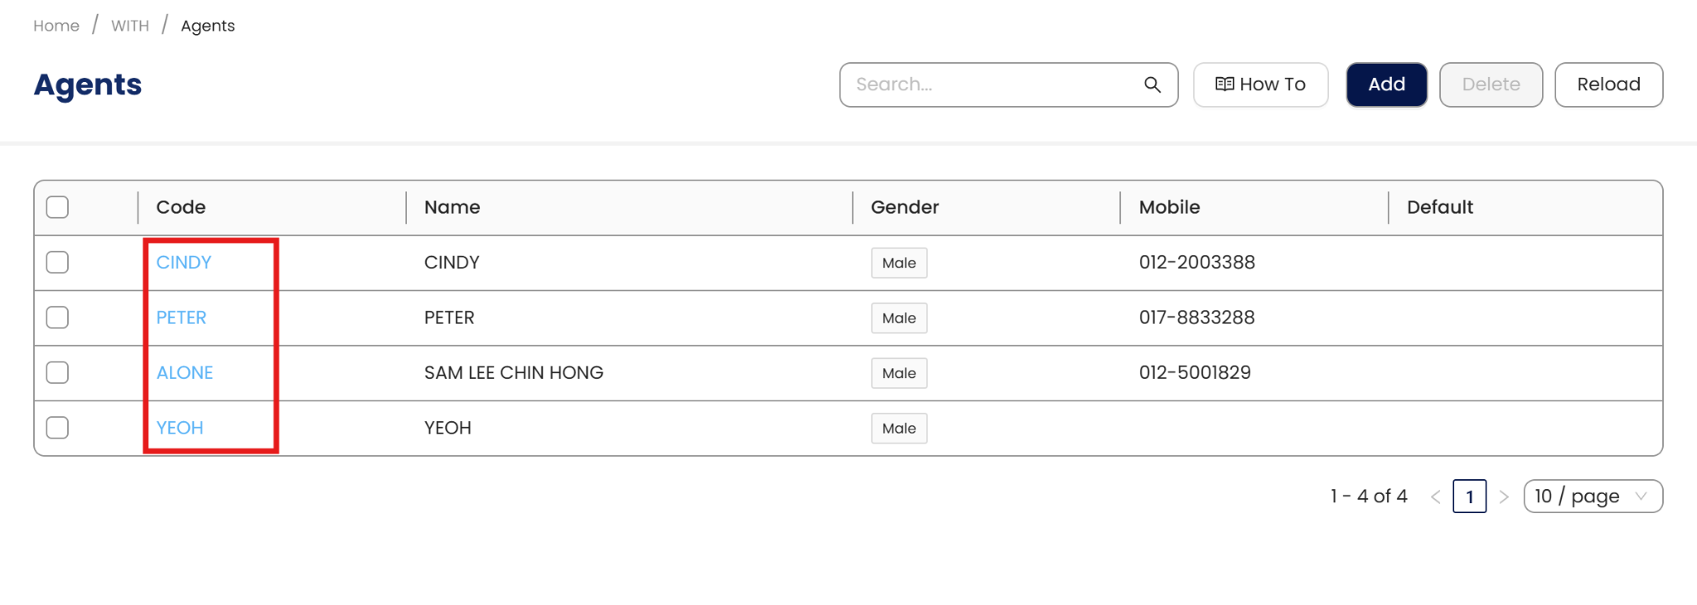The image size is (1697, 605).
Task: Open the PETER agent code link
Action: click(181, 318)
